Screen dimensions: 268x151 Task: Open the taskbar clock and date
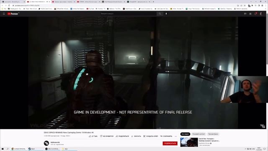(x=259, y=149)
